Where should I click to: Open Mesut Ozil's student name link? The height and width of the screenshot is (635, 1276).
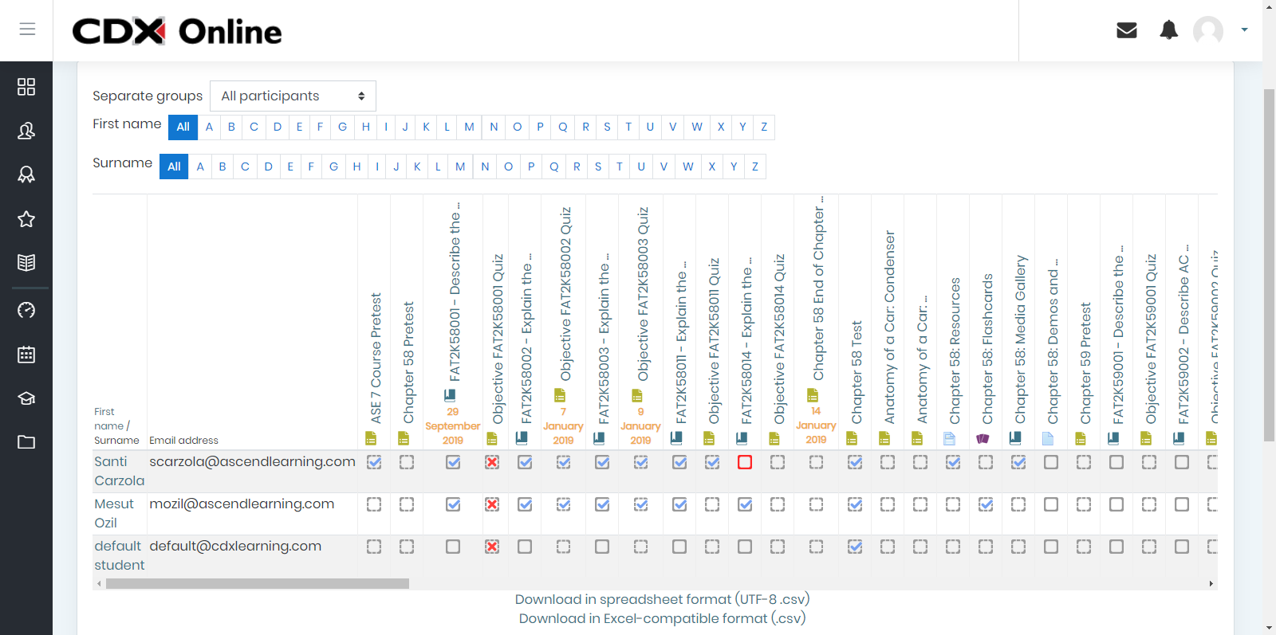(113, 513)
